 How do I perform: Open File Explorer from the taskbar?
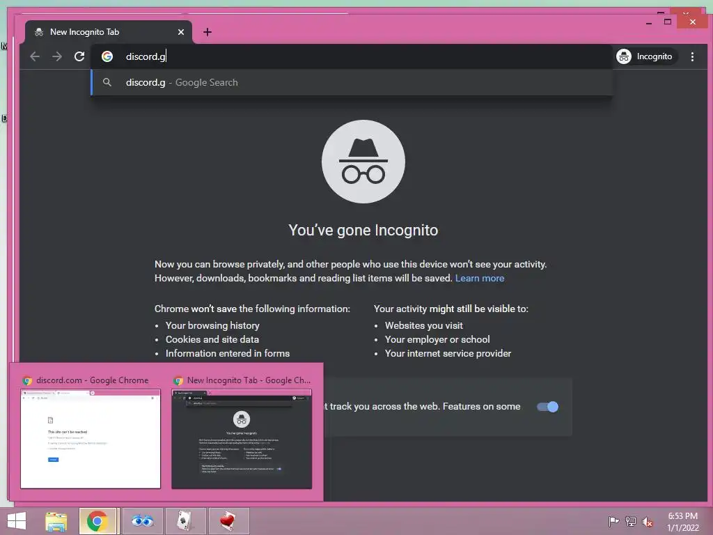pos(56,521)
